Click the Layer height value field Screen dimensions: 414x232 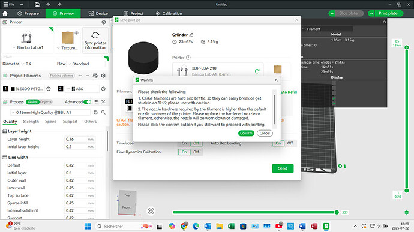(x=80, y=139)
